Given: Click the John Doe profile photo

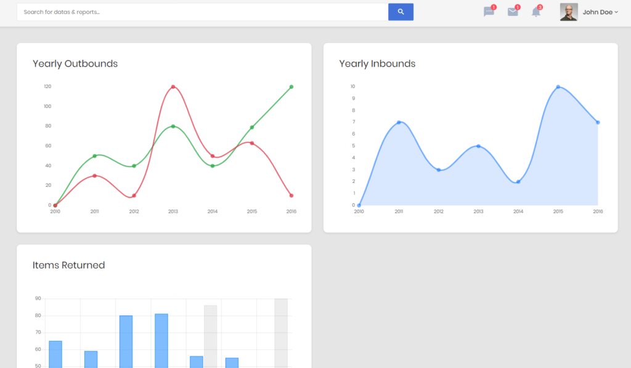Looking at the screenshot, I should click(x=569, y=12).
